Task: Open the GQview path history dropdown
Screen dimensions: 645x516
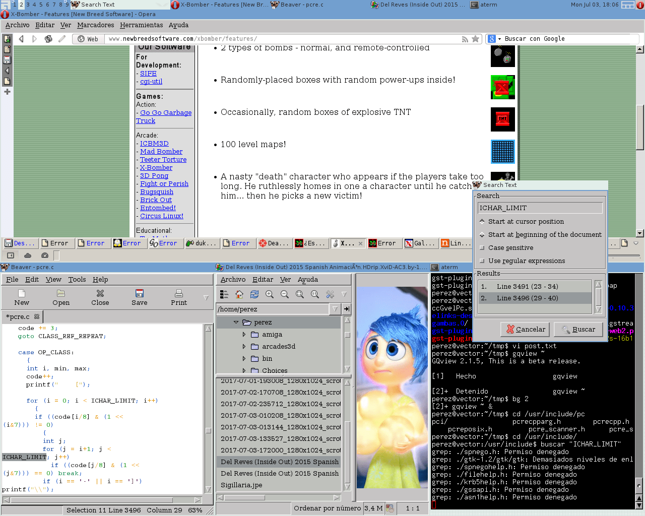Action: tap(335, 309)
